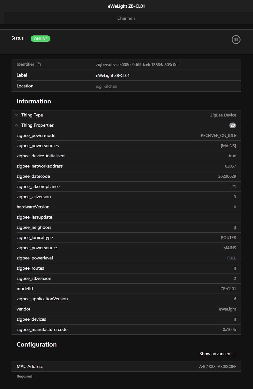Select the zigbee_powermode row

tap(126, 136)
